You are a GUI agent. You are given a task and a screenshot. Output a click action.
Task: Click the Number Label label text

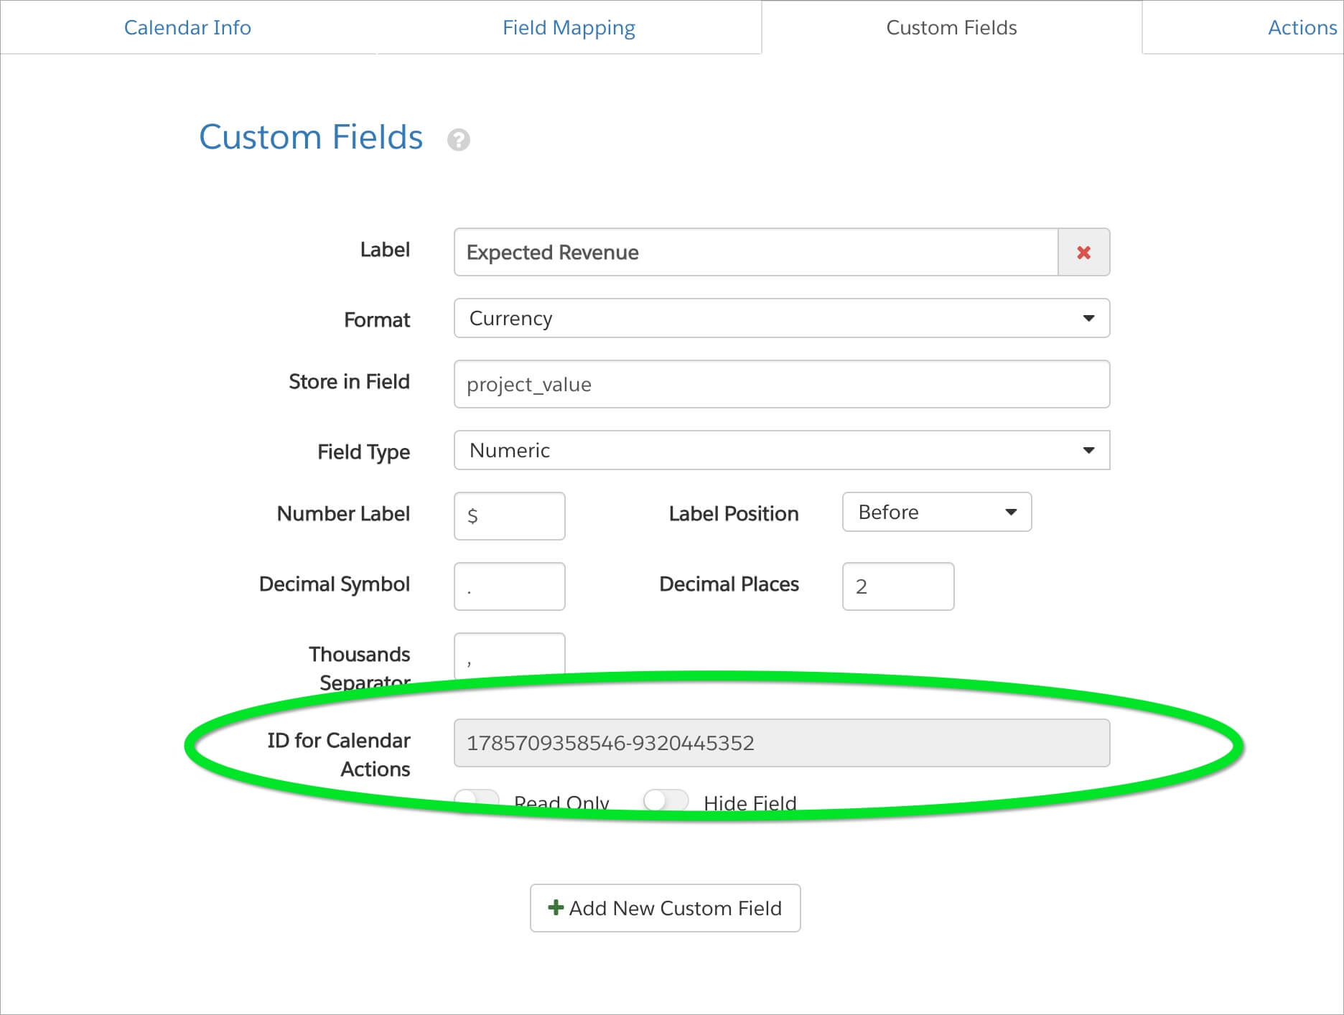coord(343,513)
